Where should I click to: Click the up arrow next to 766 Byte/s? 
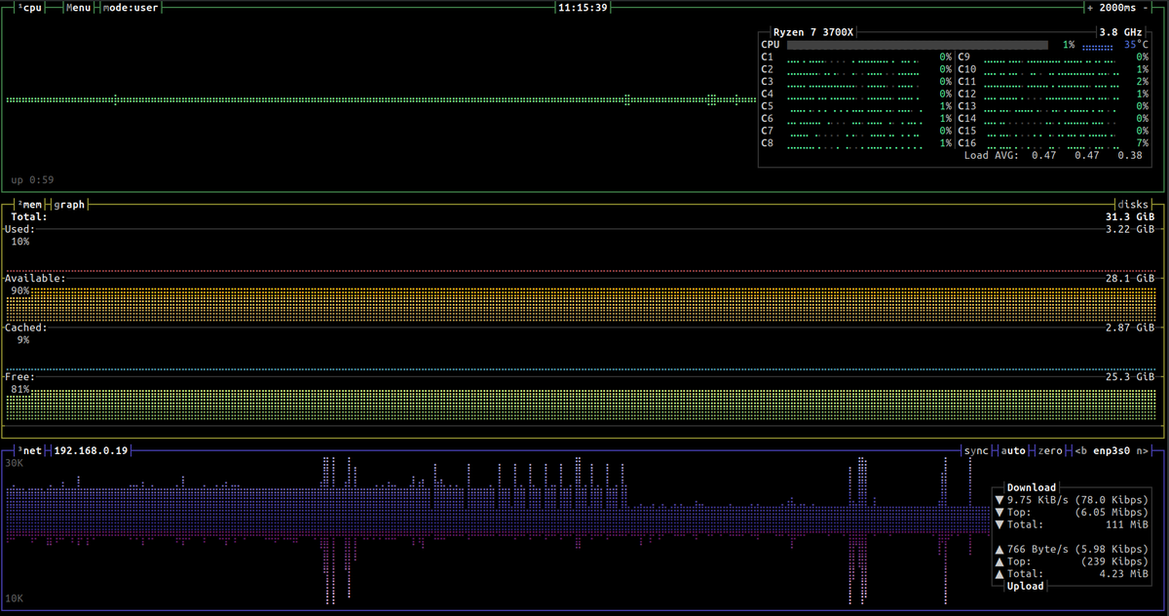point(999,549)
